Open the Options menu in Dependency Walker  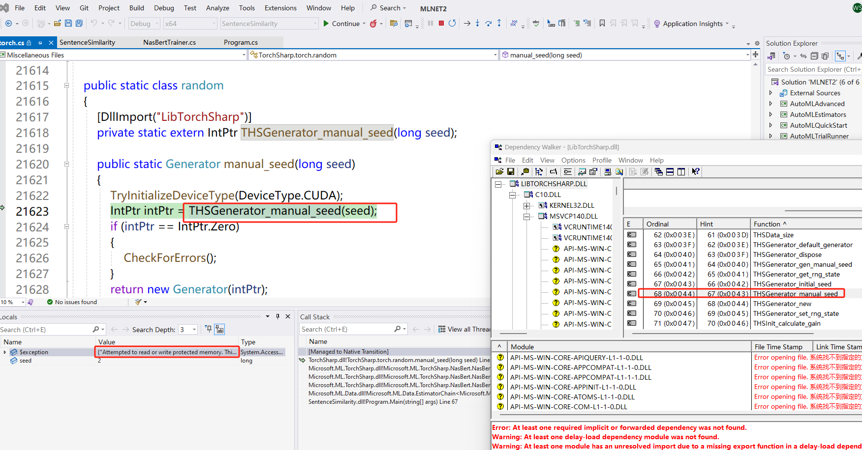pyautogui.click(x=573, y=160)
